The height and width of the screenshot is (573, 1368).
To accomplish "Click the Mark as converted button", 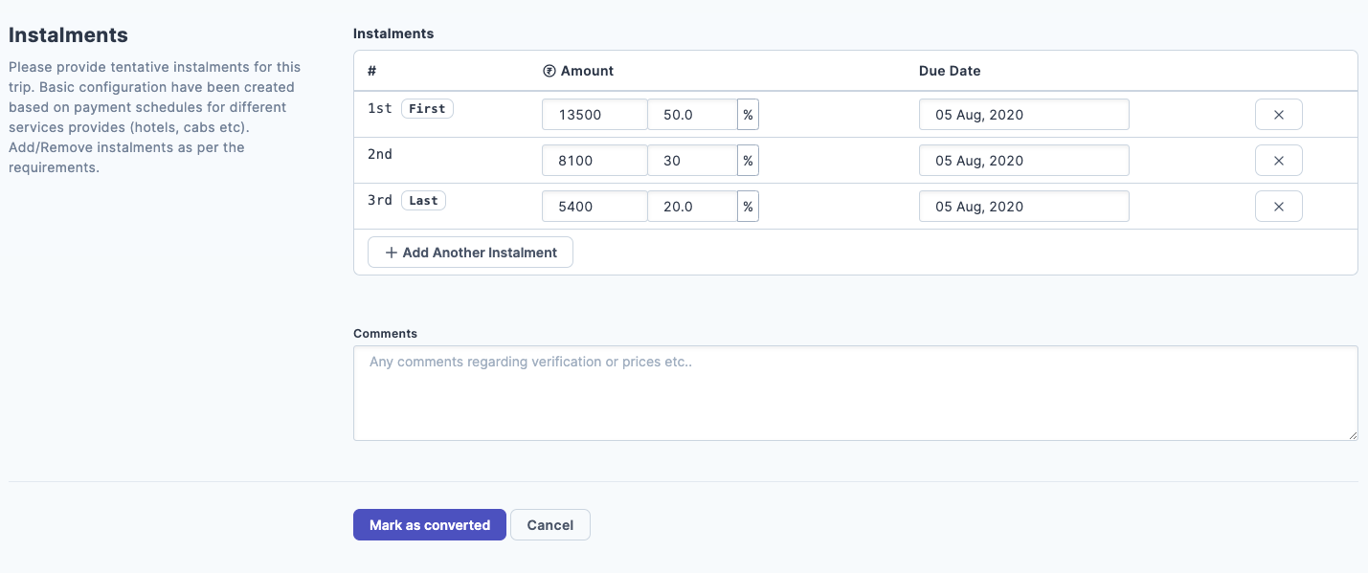I will (429, 524).
